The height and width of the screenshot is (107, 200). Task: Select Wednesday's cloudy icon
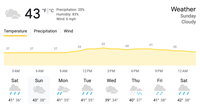[x=112, y=90]
